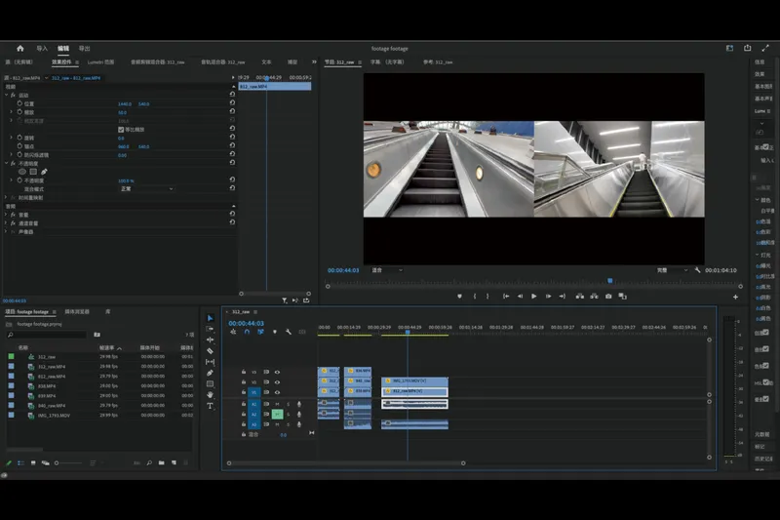Expand the 音量 volume effect
The image size is (780, 520).
coord(6,214)
